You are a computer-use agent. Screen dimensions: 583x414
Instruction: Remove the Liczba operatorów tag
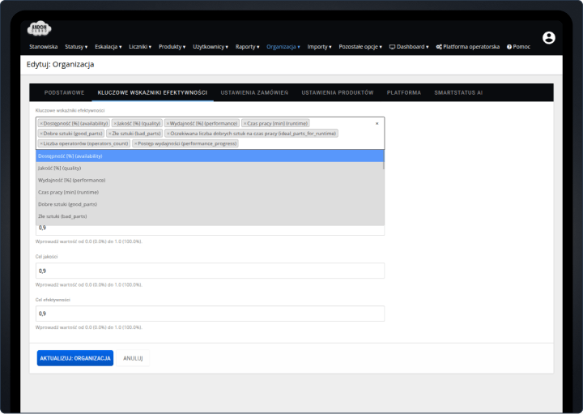click(x=40, y=143)
